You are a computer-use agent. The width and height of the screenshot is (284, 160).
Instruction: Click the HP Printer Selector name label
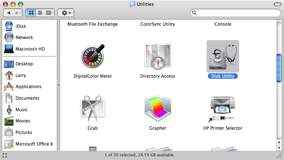point(222,128)
